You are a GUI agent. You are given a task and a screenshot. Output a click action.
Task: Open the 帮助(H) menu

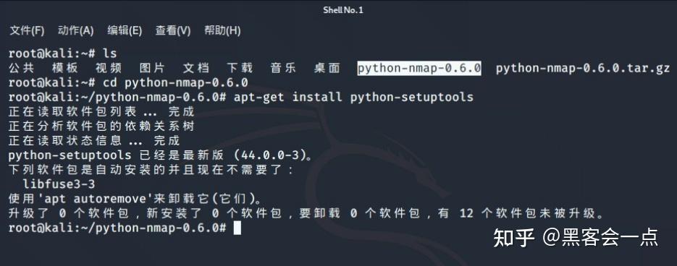[x=222, y=30]
